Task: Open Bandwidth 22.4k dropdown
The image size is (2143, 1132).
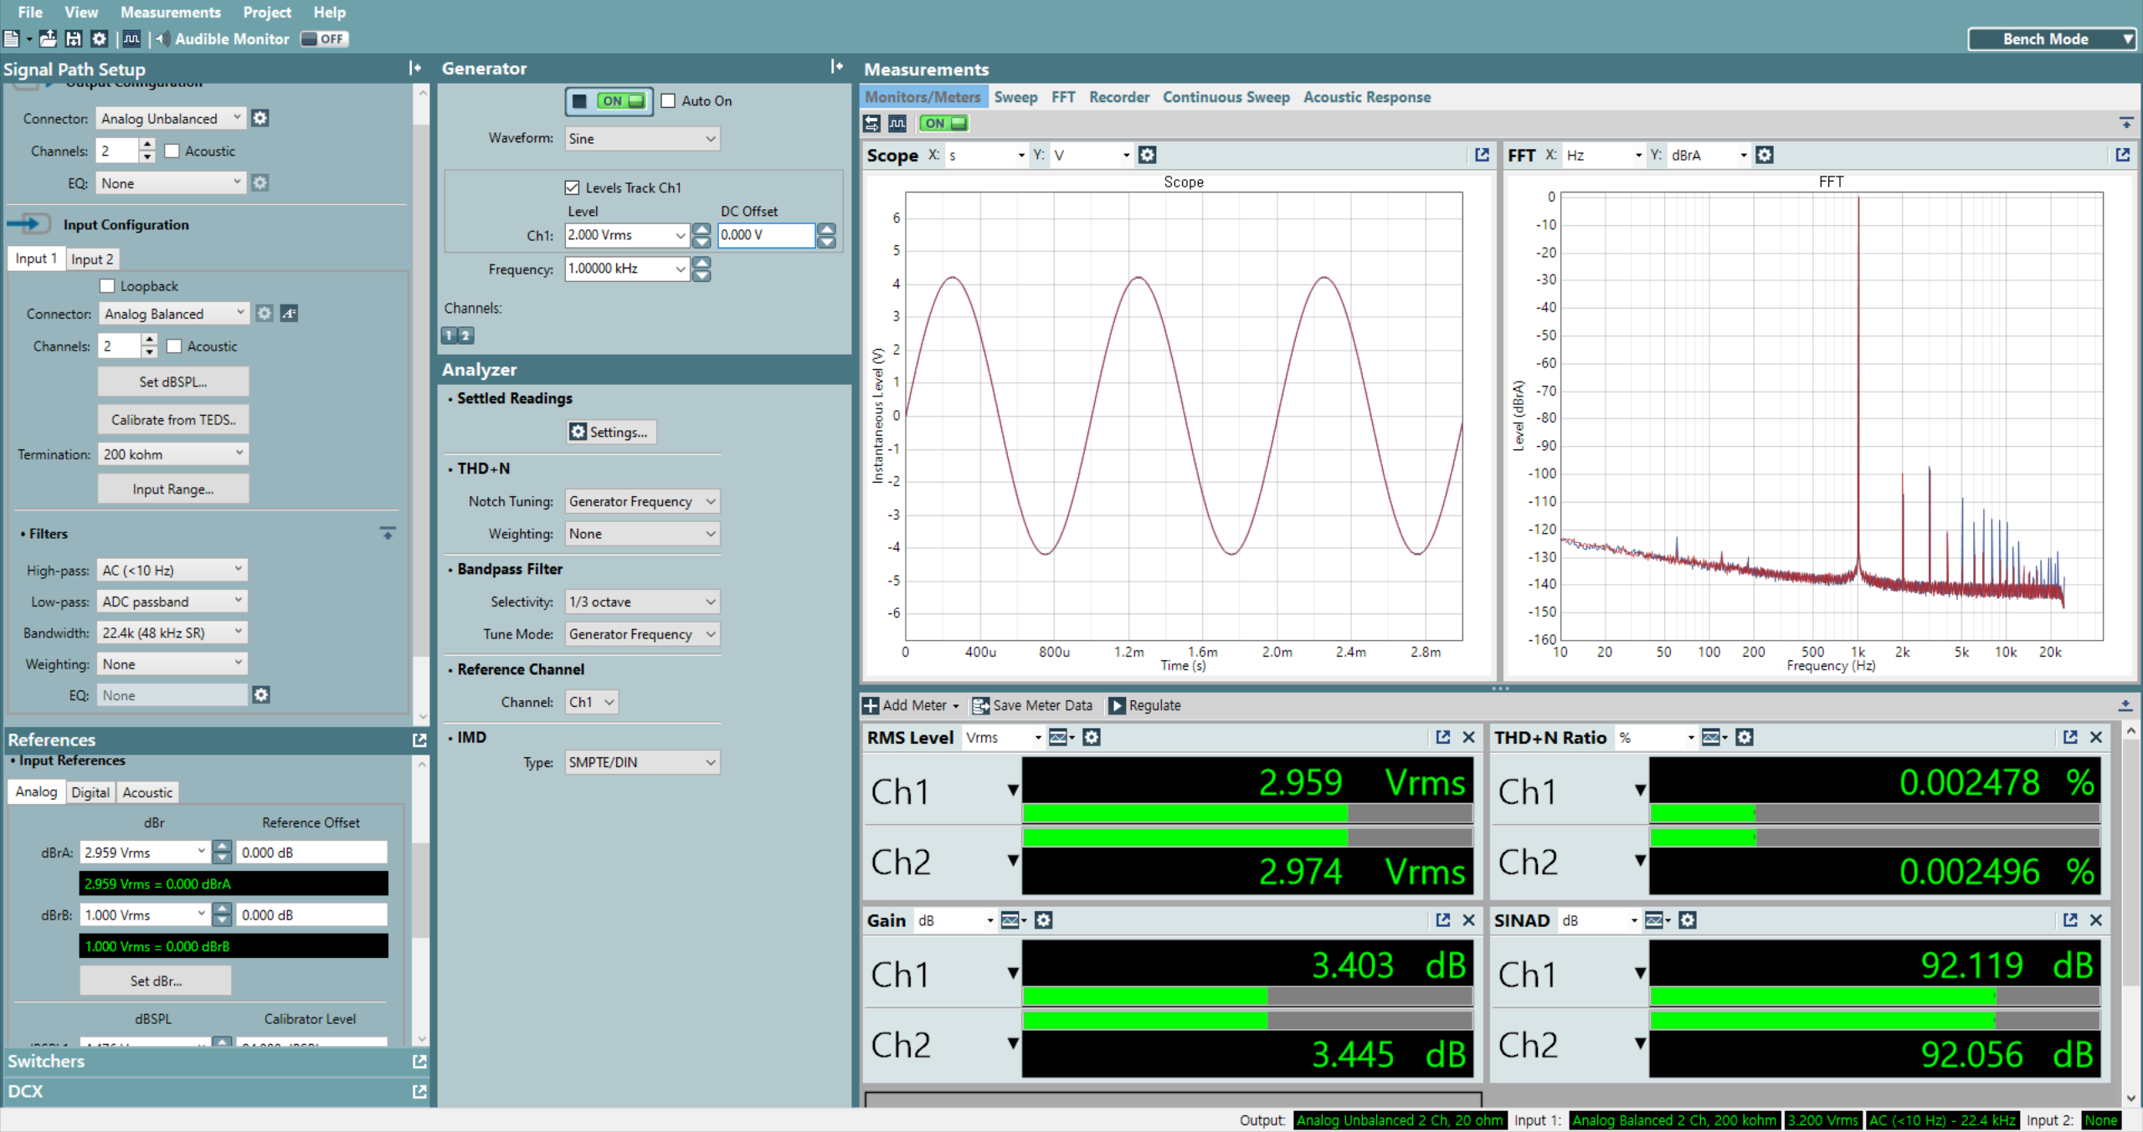Action: click(x=172, y=633)
